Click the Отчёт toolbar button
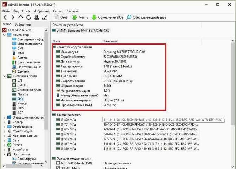The height and width of the screenshot is (169, 236). pyautogui.click(x=61, y=18)
